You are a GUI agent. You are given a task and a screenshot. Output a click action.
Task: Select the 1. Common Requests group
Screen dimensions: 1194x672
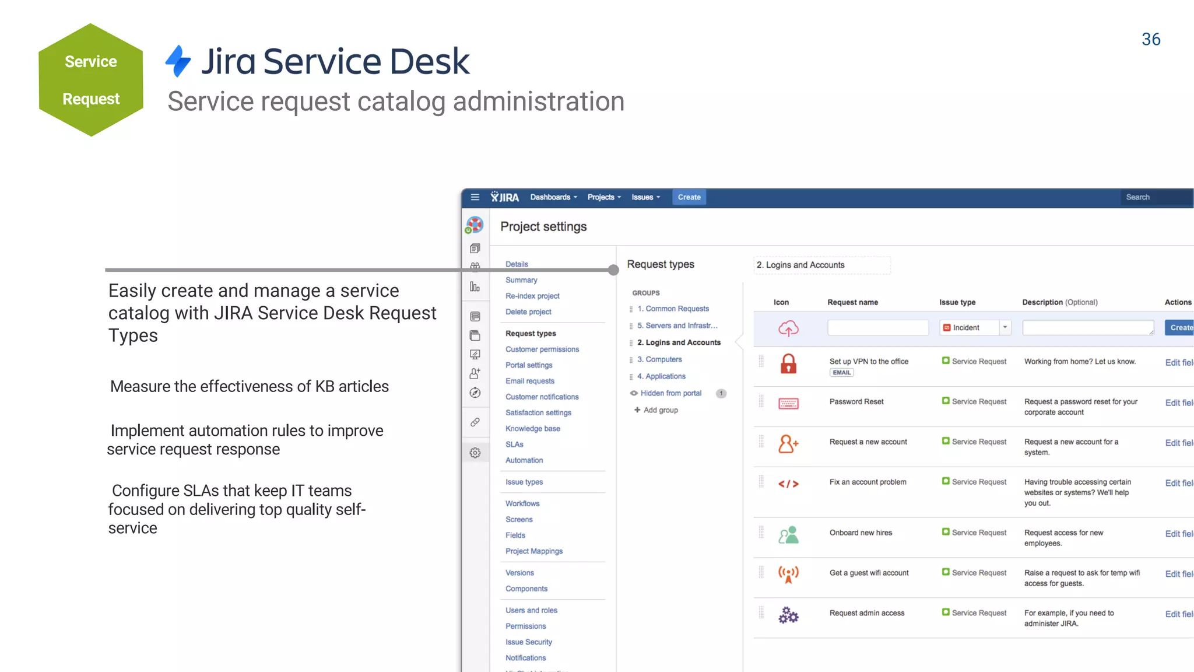tap(673, 309)
